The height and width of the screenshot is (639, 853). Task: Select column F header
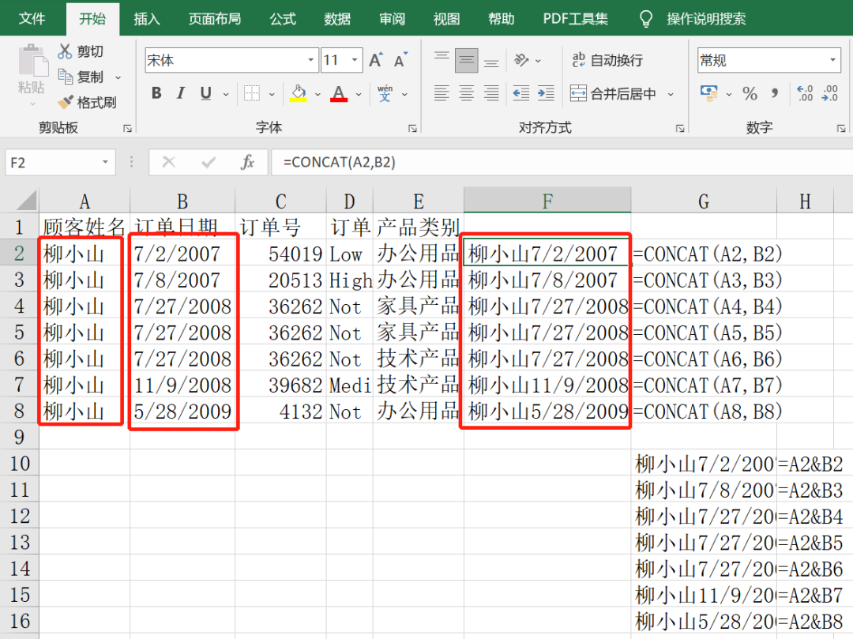547,201
